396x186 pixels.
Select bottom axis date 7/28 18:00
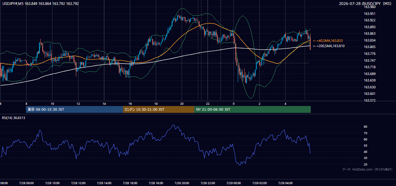click(x=156, y=183)
